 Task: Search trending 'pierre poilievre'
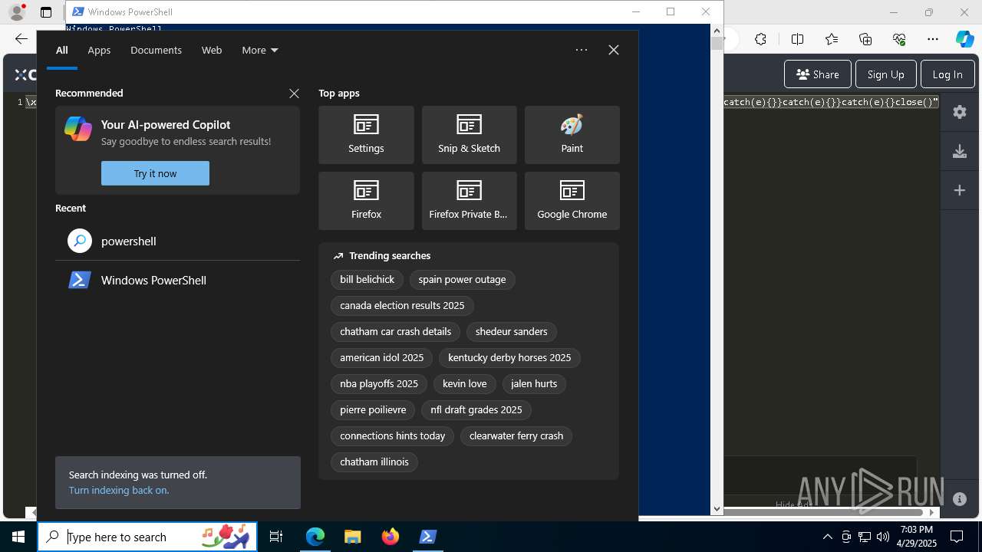click(x=373, y=410)
